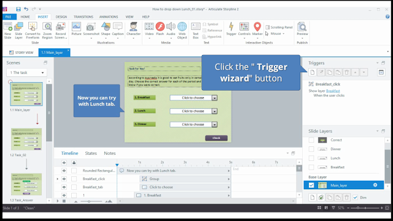Collapse the Triggers panel arrow
This screenshot has width=393, height=221.
(377, 63)
